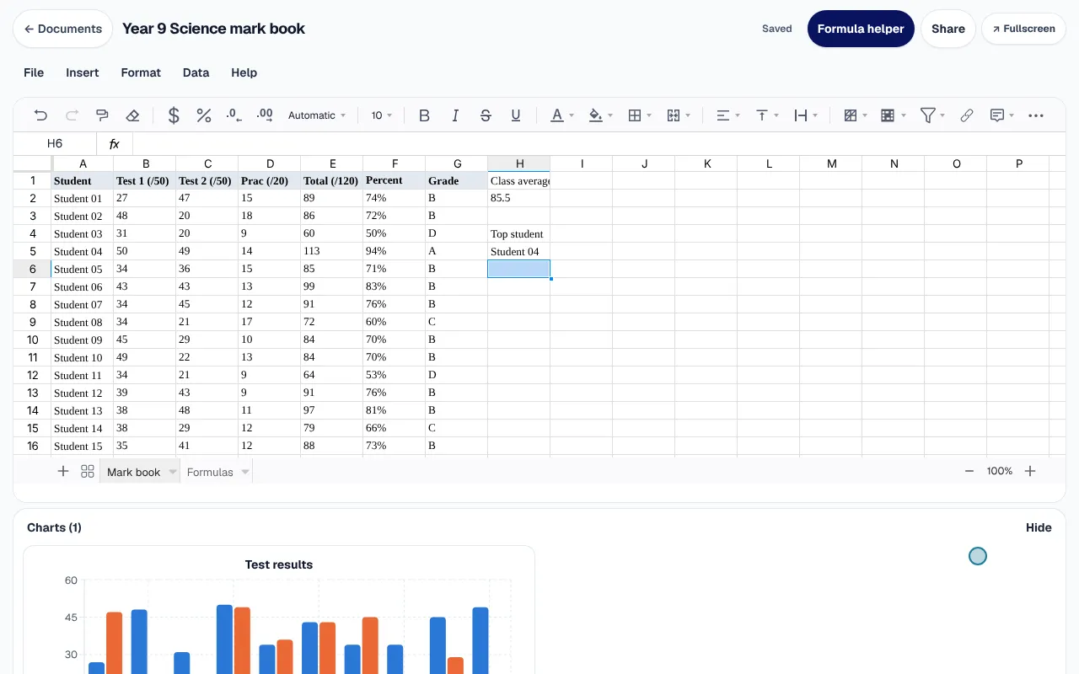Screen dimensions: 1079x674
Task: Click the Formula helper button
Action: [x=861, y=29]
